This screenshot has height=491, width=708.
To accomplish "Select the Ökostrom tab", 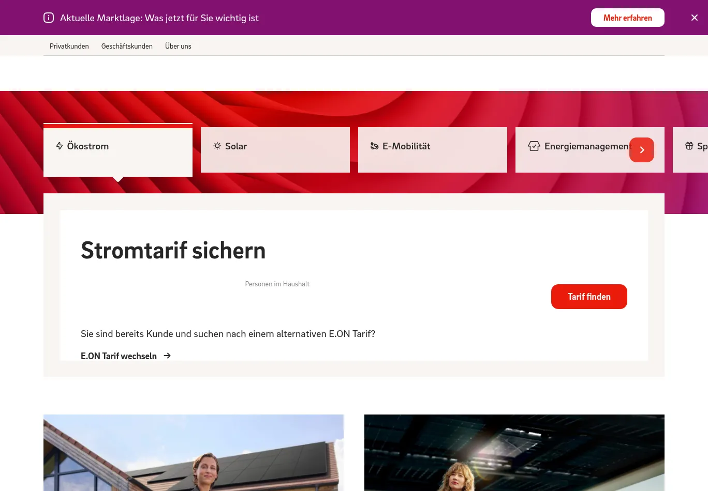I will (x=118, y=150).
